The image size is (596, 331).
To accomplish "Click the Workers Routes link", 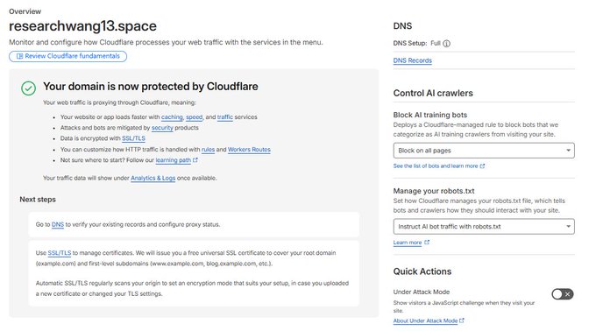I will coord(249,149).
